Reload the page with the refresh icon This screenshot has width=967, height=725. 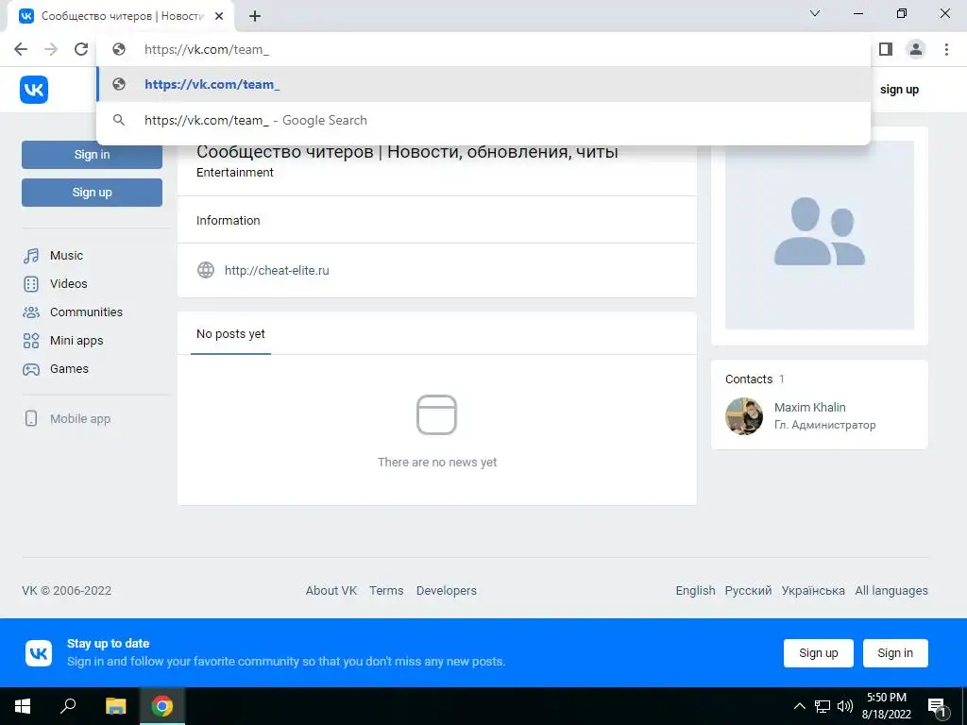pos(81,49)
